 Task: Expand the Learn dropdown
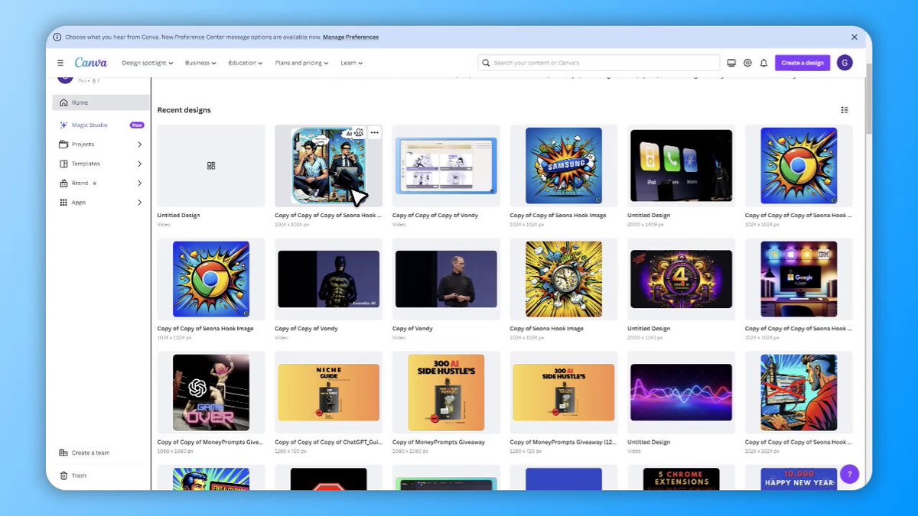click(x=351, y=63)
